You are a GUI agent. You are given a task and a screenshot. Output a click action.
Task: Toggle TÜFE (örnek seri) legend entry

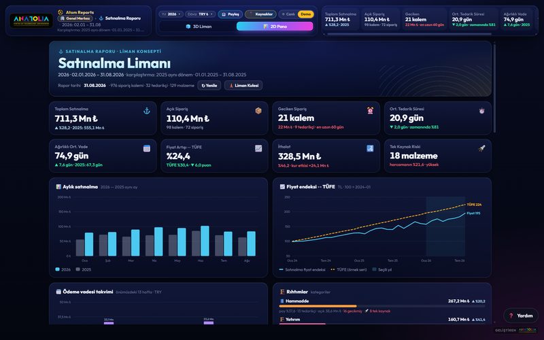pos(349,269)
